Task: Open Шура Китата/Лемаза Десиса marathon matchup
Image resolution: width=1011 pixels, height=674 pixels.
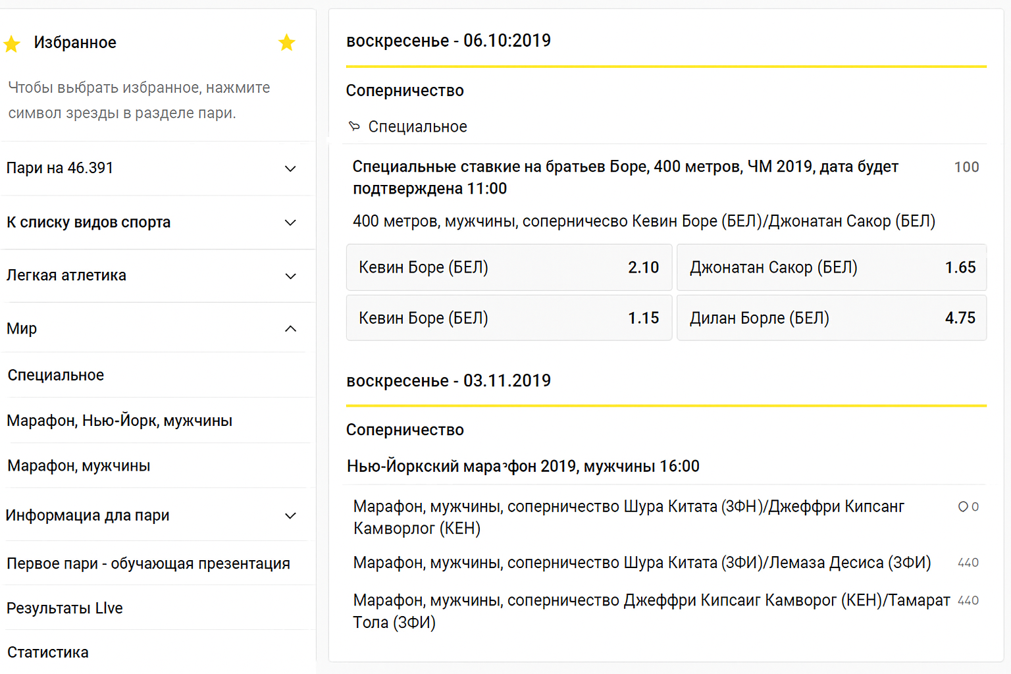Action: pos(642,563)
